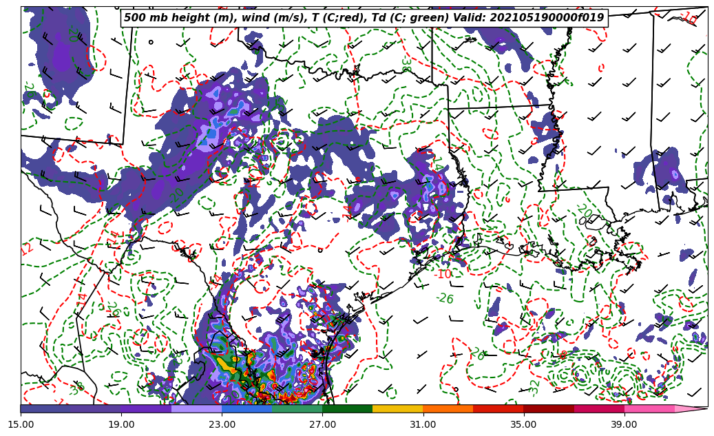This screenshot has width=714, height=436.
Task: Click the yellow 29–31 colorbar segment
Action: pos(397,408)
